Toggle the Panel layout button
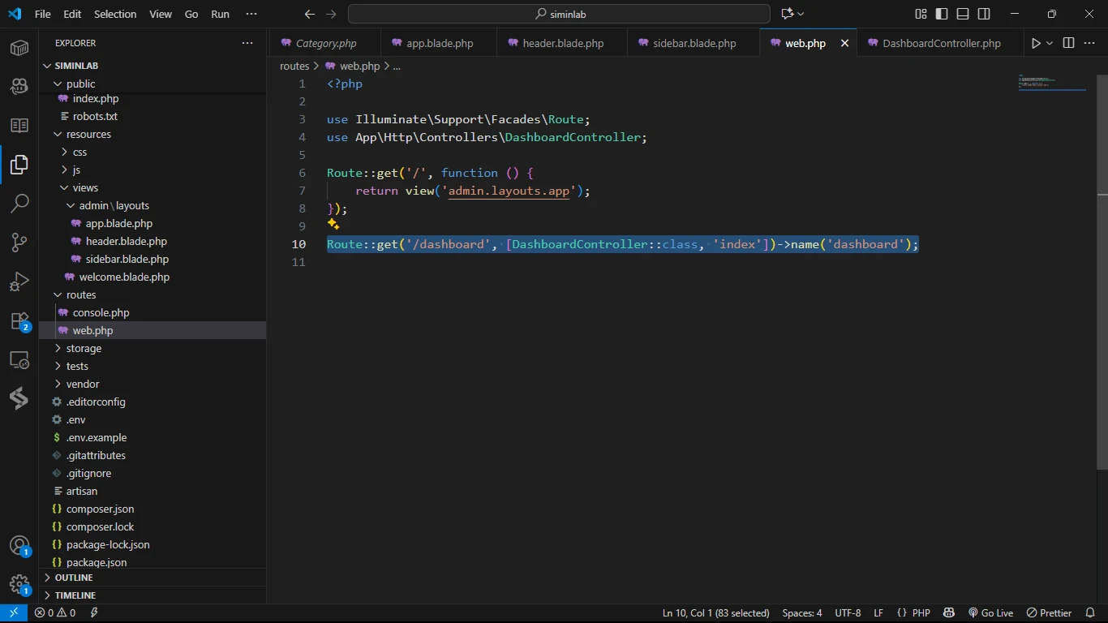This screenshot has width=1108, height=623. (x=963, y=14)
